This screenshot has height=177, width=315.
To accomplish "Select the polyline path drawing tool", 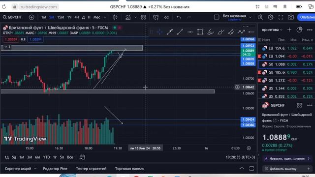I will (241, 32).
